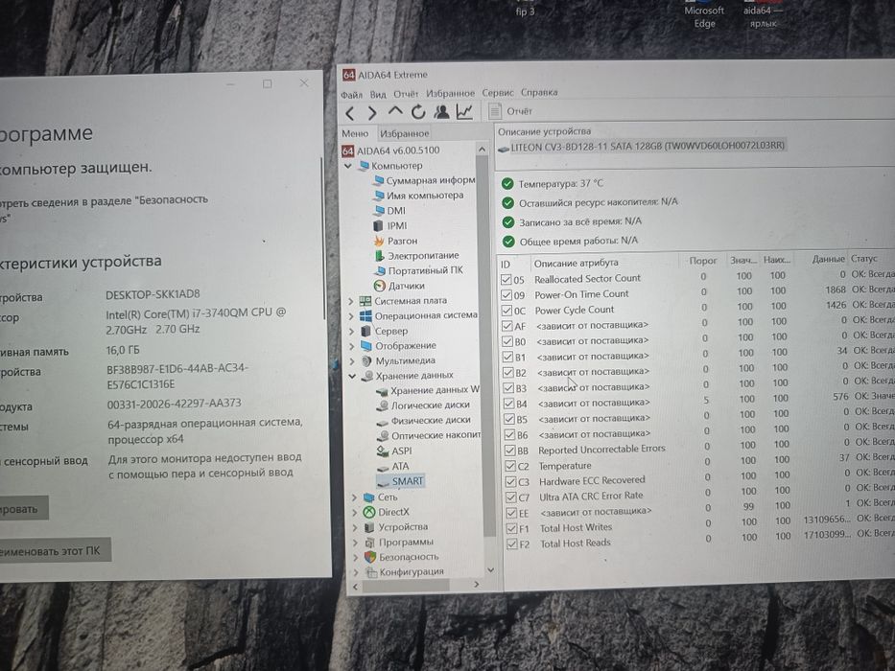Viewport: 895px width, 671px height.
Task: Sort by Порог column header
Action: (x=702, y=261)
